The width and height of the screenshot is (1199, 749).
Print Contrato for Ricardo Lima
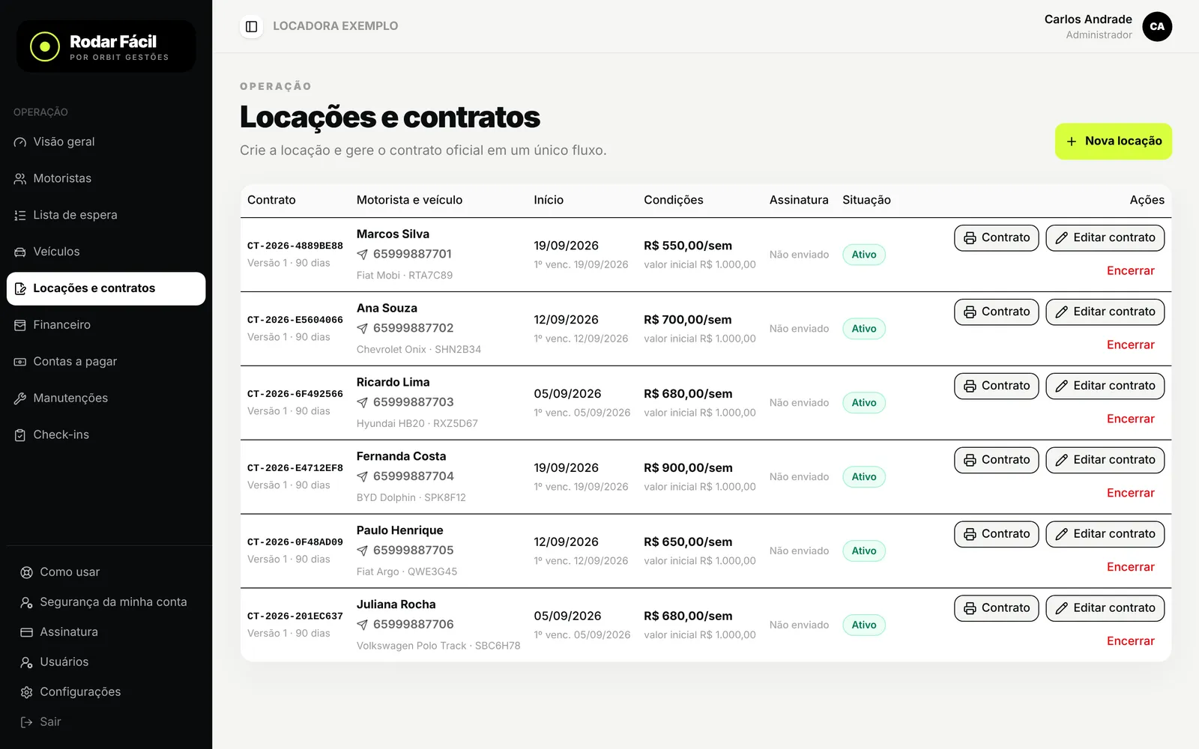997,386
